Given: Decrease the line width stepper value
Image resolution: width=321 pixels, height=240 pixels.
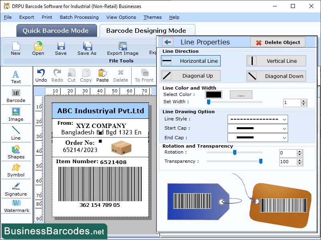Looking at the screenshot, I should tap(304, 104).
